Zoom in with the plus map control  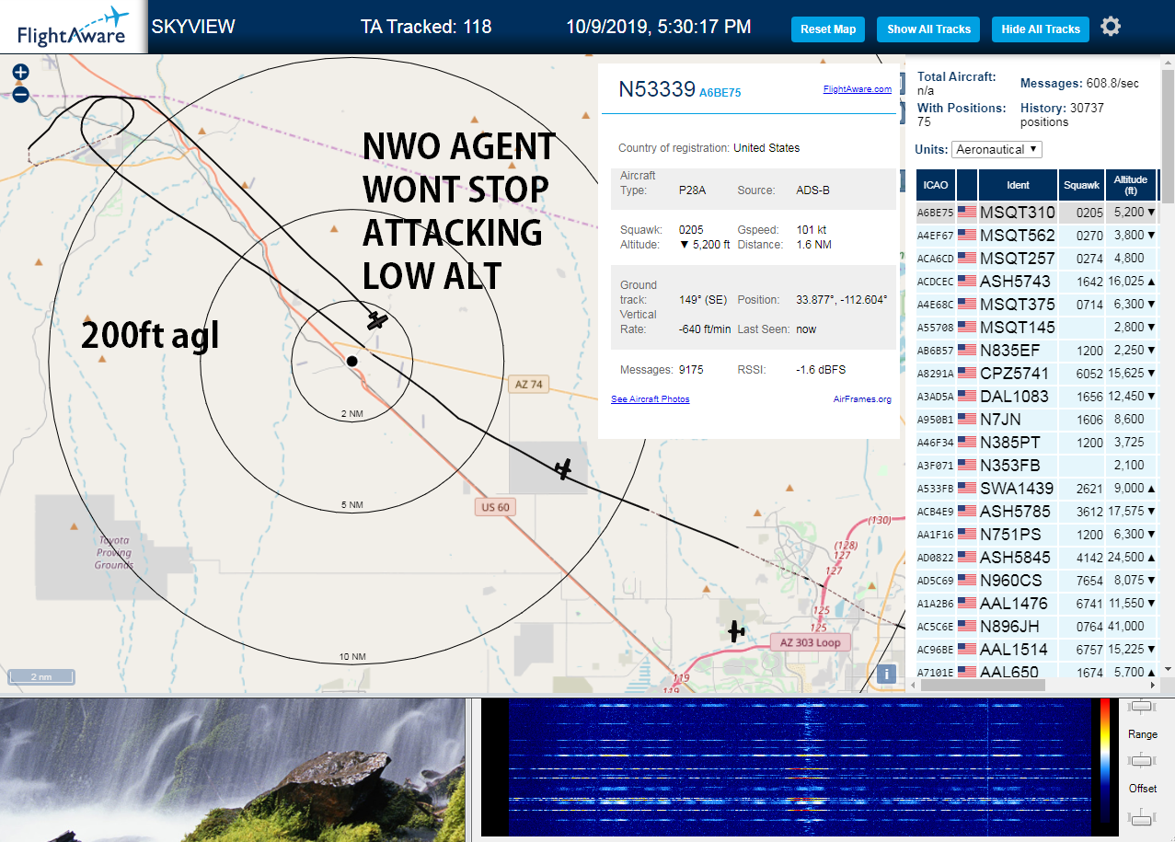tap(20, 72)
